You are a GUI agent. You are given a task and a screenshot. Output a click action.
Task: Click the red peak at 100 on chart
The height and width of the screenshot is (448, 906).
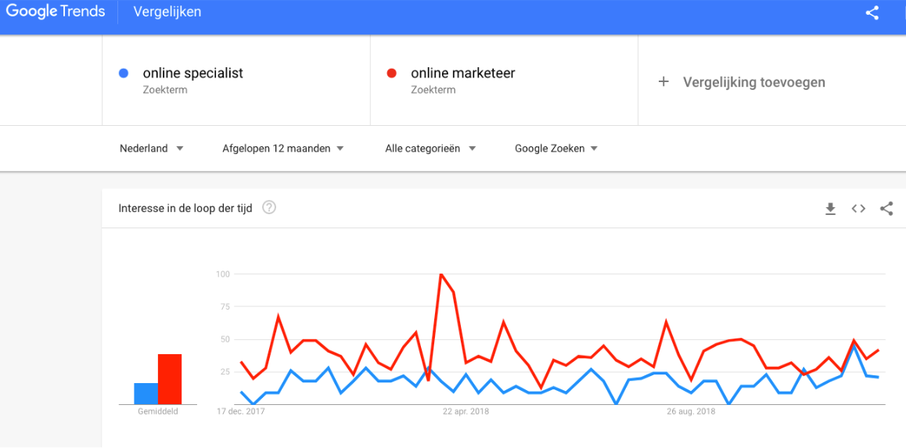441,274
